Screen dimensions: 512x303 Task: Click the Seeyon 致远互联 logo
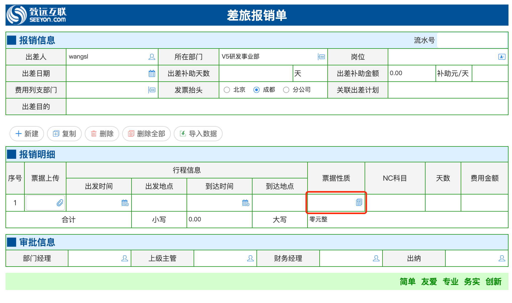click(36, 15)
